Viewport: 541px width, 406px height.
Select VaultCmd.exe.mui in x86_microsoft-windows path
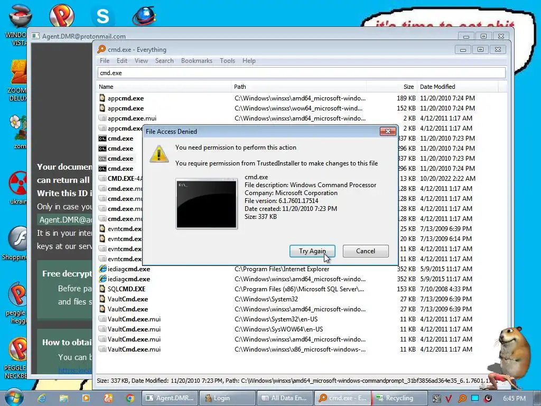[x=134, y=349]
